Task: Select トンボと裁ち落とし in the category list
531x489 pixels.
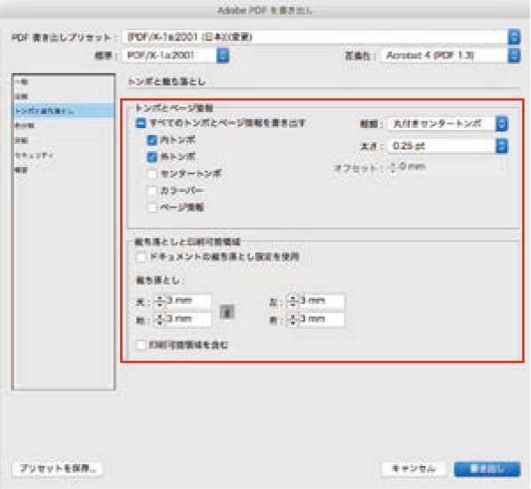Action: [64, 110]
